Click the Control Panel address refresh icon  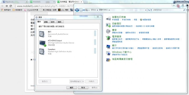coord(149,10)
